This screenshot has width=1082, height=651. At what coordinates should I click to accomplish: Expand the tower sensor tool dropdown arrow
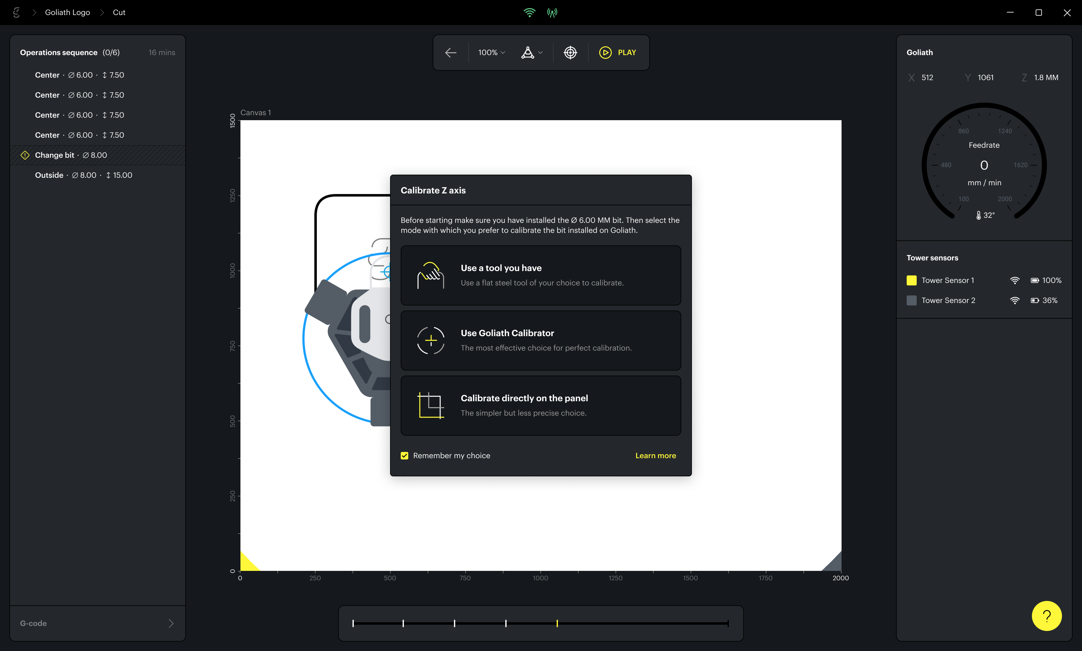[540, 53]
